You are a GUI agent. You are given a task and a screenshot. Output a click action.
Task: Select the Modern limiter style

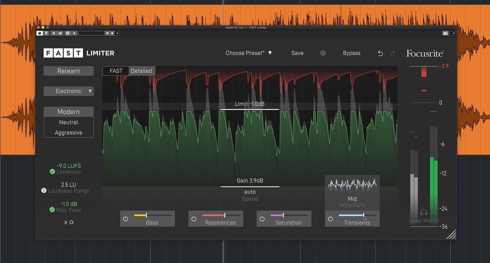coord(69,112)
